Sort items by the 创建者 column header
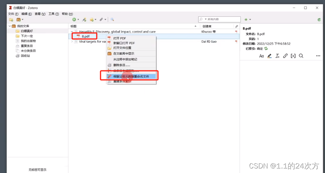The image size is (325, 173). point(217,26)
